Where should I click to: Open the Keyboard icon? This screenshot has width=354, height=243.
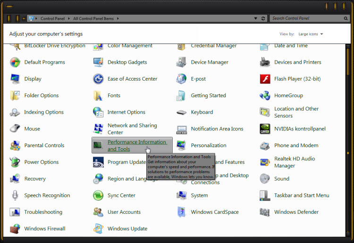[x=182, y=112]
